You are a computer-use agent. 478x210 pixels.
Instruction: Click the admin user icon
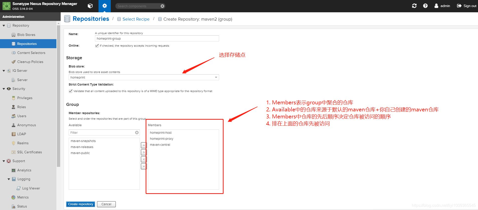(436, 6)
